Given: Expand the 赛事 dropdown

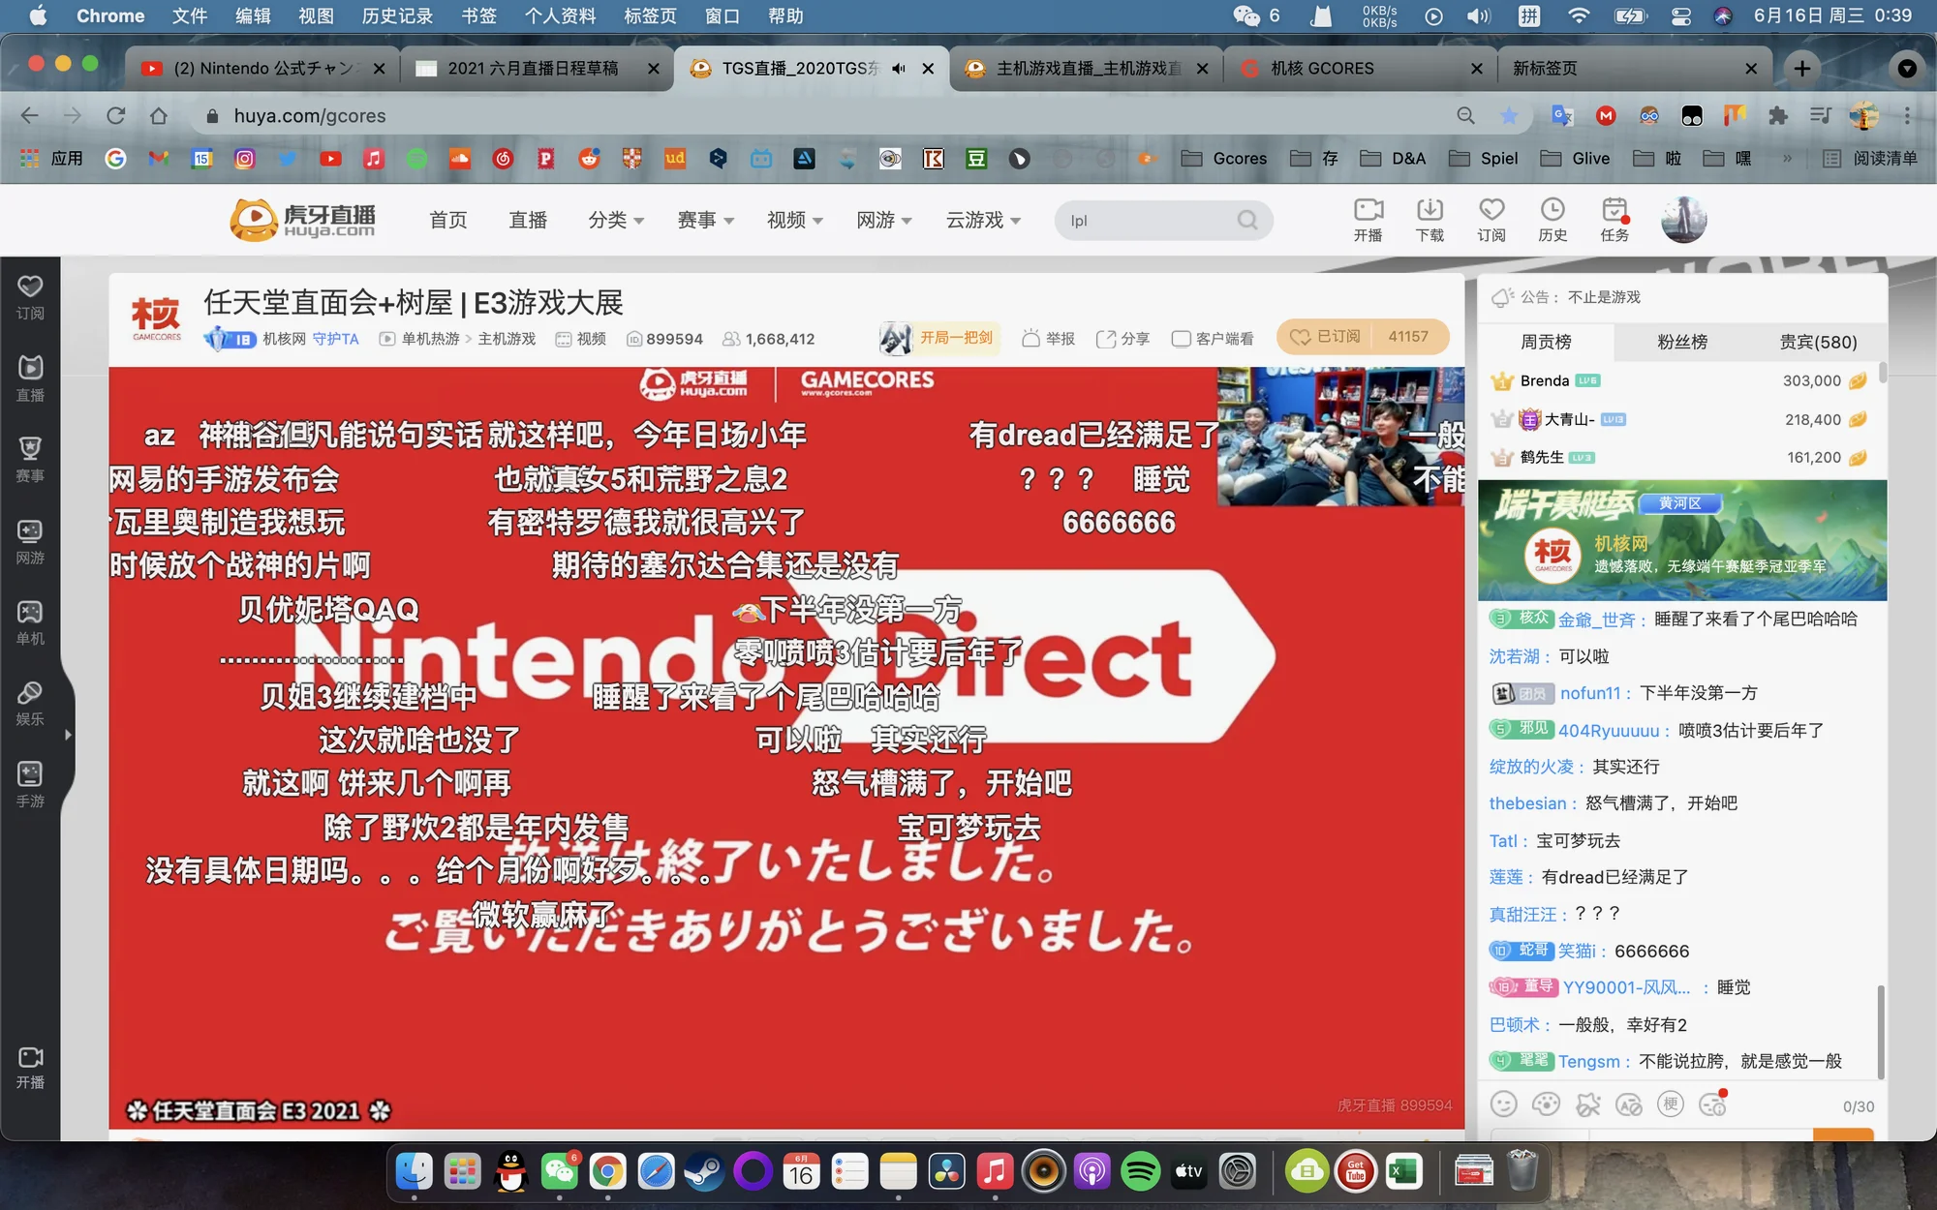Looking at the screenshot, I should pos(705,221).
